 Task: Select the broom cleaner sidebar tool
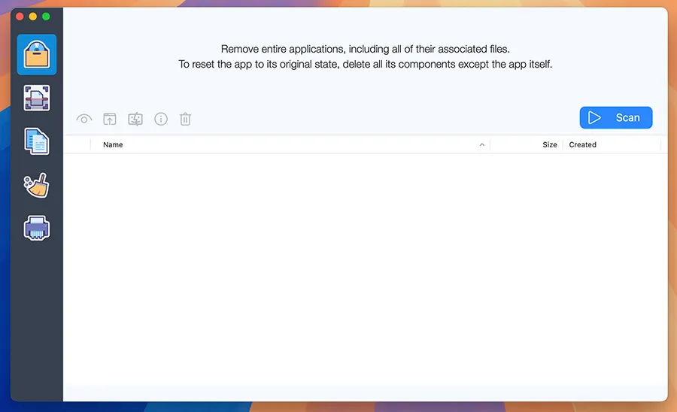tap(36, 185)
